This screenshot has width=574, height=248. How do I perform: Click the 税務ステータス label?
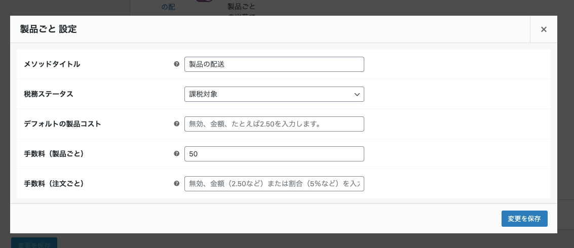click(x=49, y=94)
